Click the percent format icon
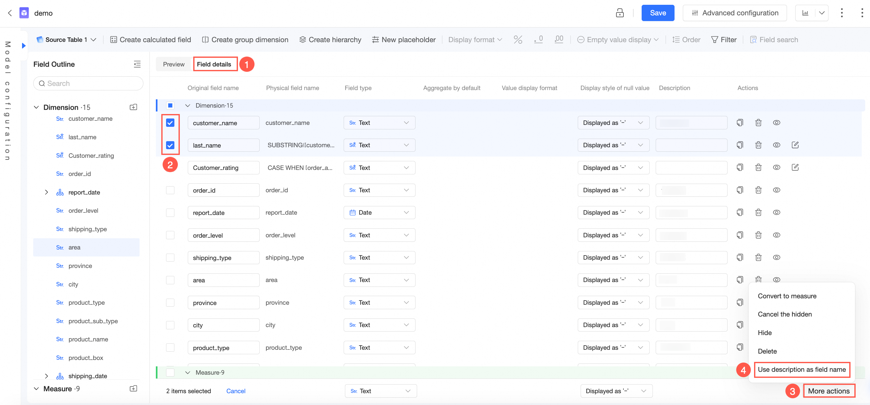 pyautogui.click(x=518, y=40)
